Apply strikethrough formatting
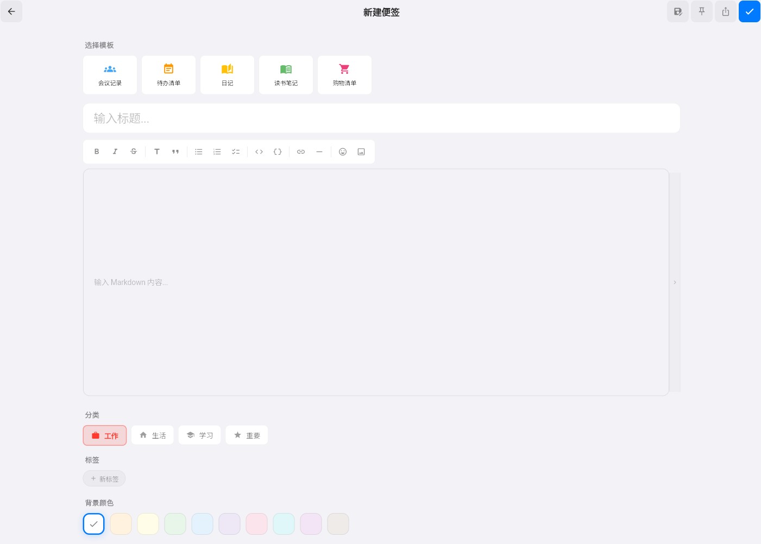The height and width of the screenshot is (544, 761). (x=134, y=151)
